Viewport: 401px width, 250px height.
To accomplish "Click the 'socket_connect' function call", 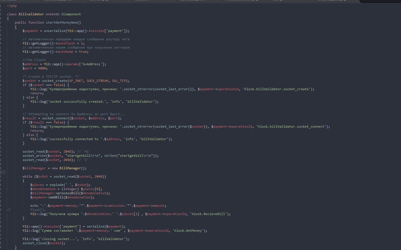I will tap(56, 118).
